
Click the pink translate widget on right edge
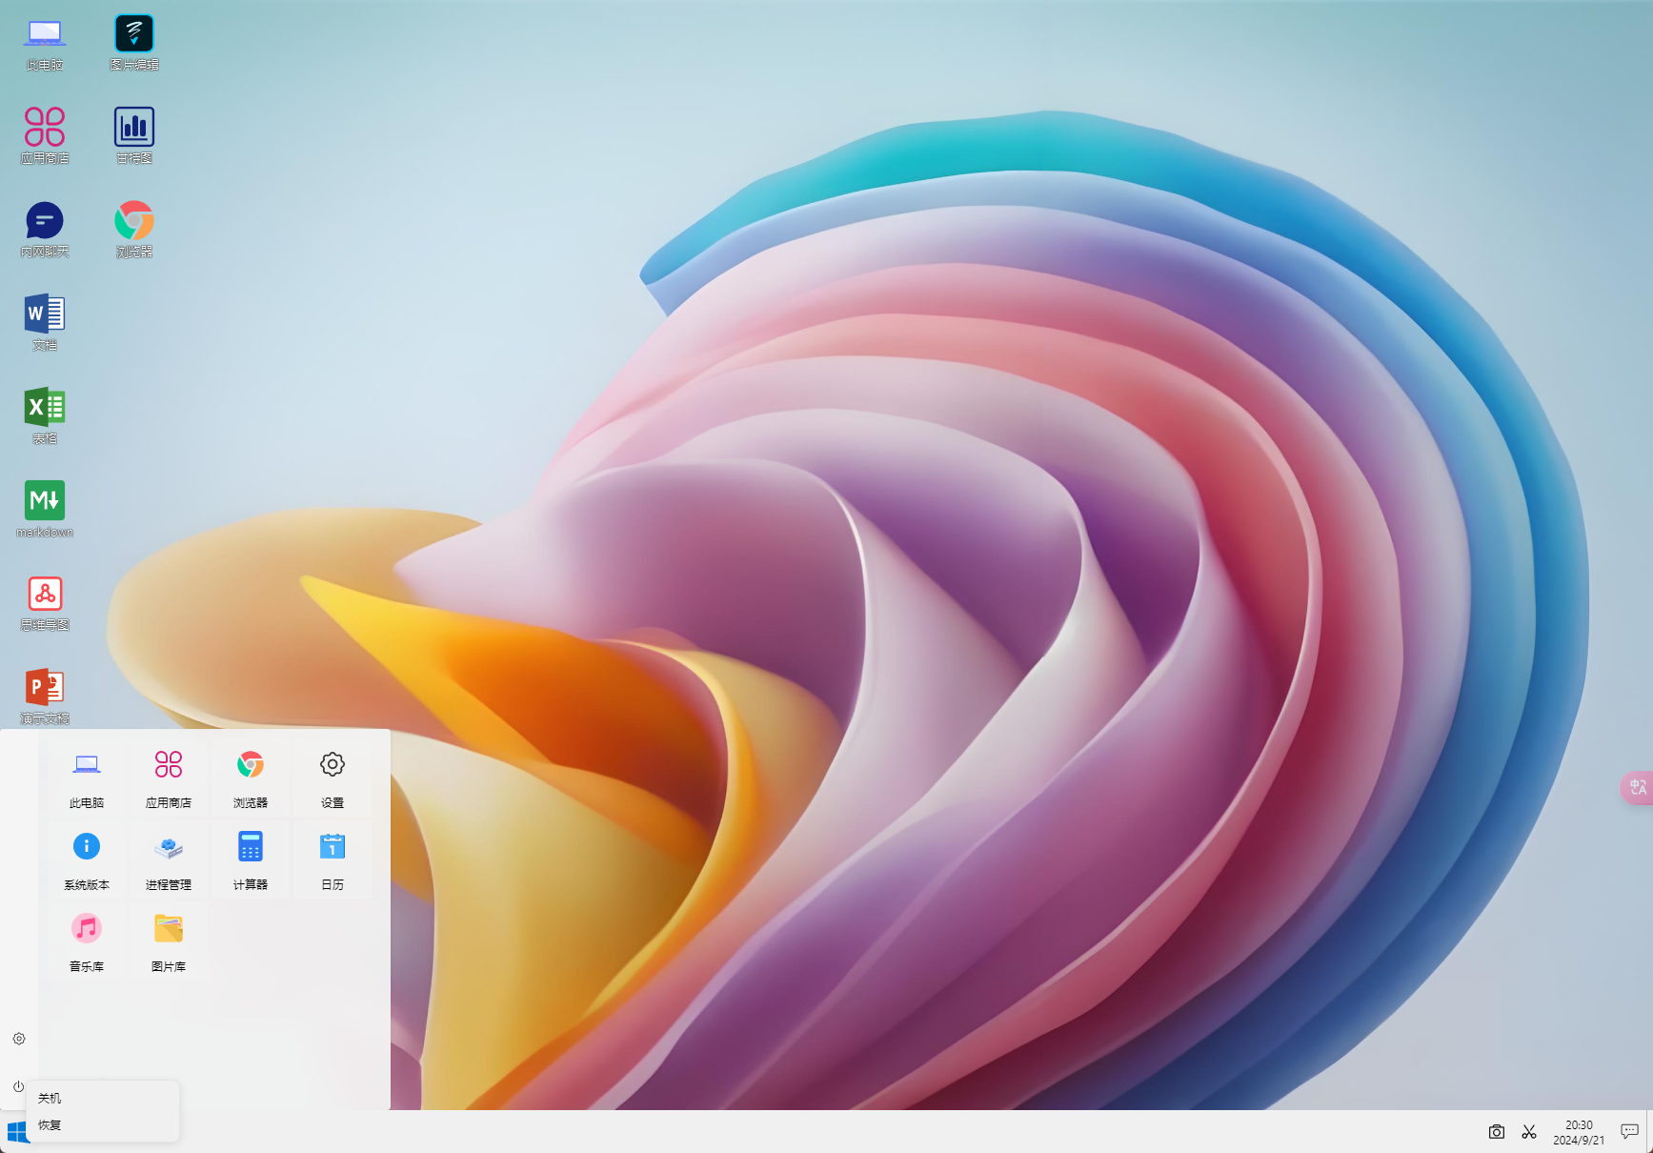click(x=1637, y=787)
